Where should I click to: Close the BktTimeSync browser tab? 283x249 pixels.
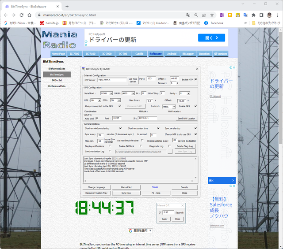[57, 7]
